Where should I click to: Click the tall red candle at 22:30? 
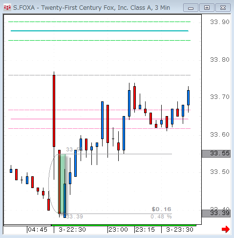[x=54, y=111]
